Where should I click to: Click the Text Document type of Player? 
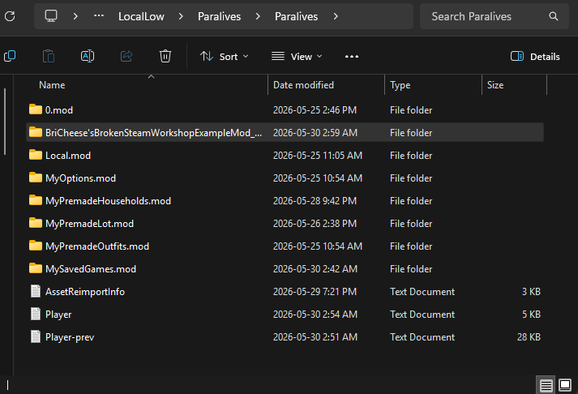pos(422,315)
